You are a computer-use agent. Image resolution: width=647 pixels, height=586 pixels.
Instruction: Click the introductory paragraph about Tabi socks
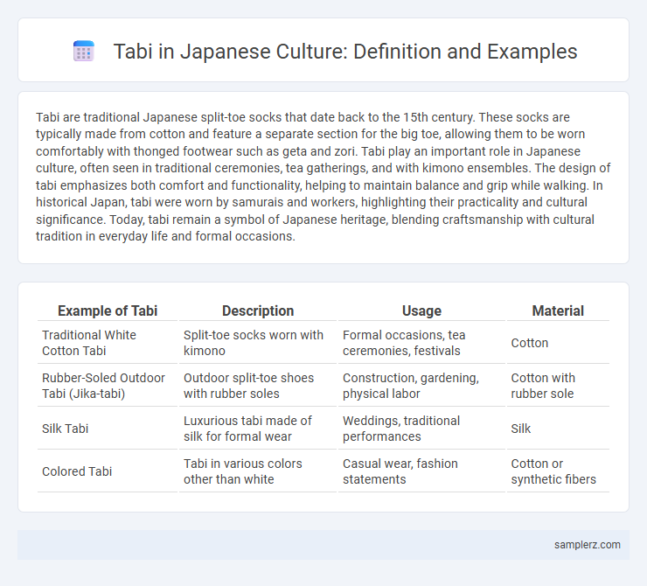[323, 177]
